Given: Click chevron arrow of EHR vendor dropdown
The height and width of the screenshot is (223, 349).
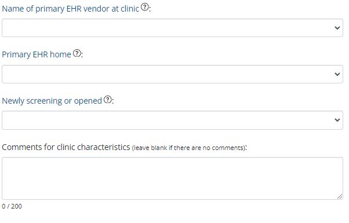Looking at the screenshot, I should click(337, 28).
